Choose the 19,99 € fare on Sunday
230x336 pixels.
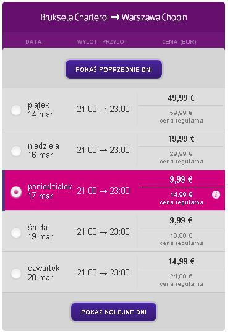pyautogui.click(x=181, y=139)
